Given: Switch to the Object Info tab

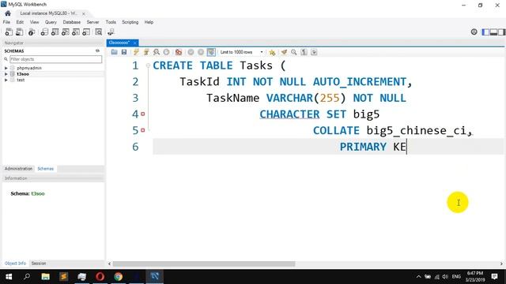Looking at the screenshot, I should [15, 263].
